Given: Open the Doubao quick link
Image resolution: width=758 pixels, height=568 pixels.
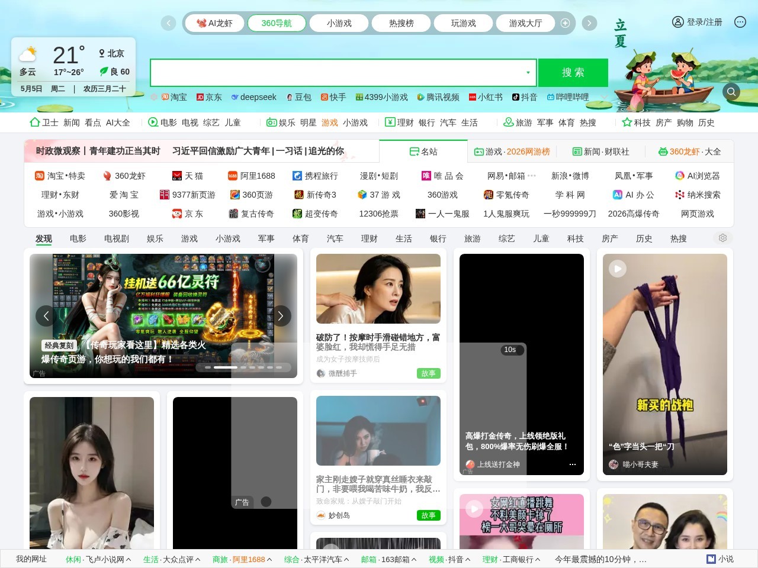Looking at the screenshot, I should point(299,97).
